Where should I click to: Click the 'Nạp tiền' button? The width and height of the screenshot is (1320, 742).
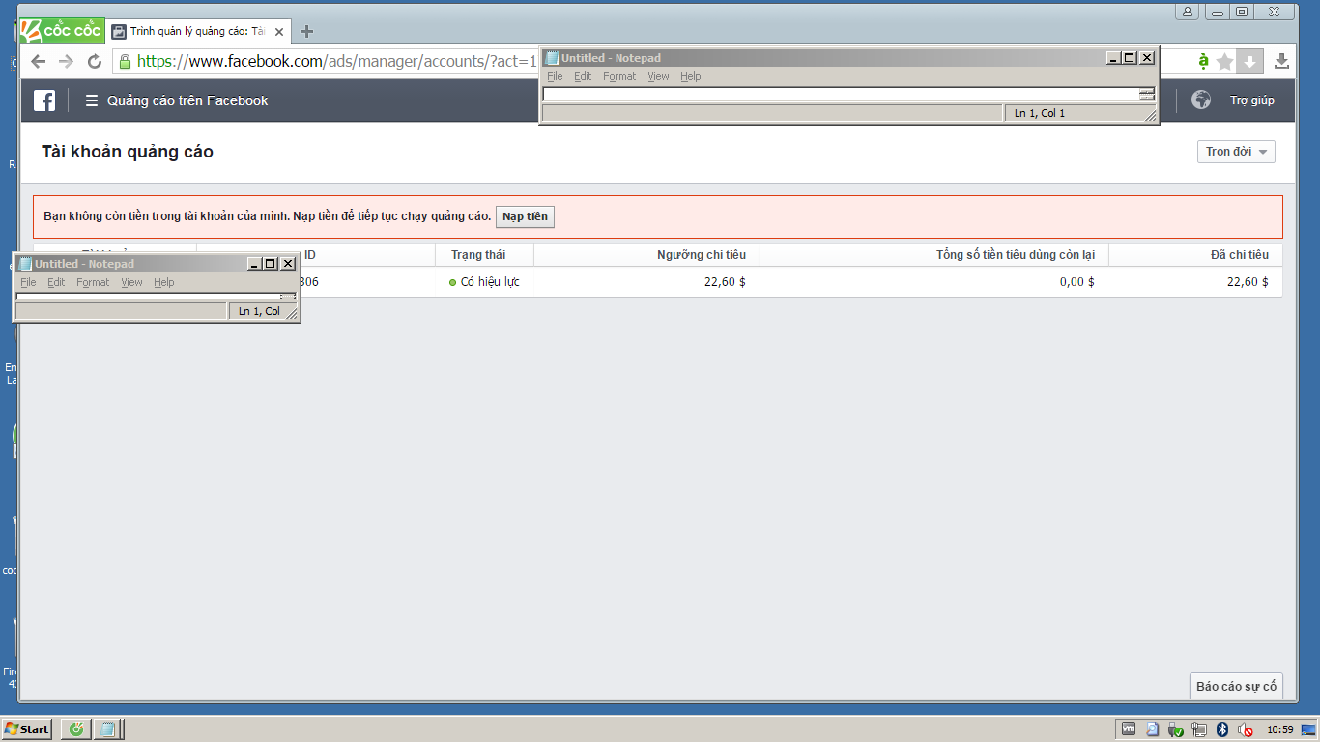[525, 216]
